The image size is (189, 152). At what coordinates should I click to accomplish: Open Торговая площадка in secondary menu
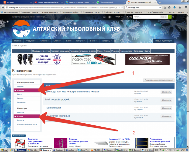pos(60,51)
